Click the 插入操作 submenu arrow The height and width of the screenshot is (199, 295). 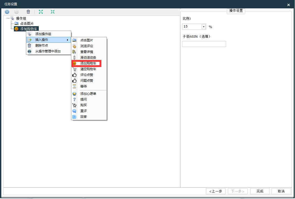[x=68, y=40]
